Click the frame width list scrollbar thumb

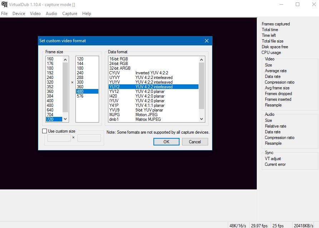[x=65, y=88]
